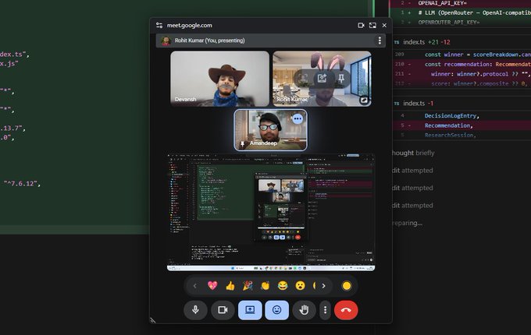Raise your hand

point(304,310)
